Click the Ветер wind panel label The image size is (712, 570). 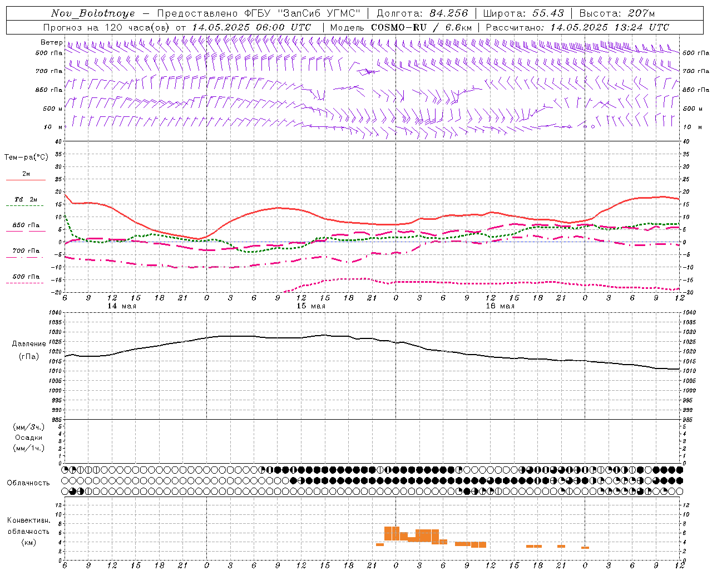51,42
